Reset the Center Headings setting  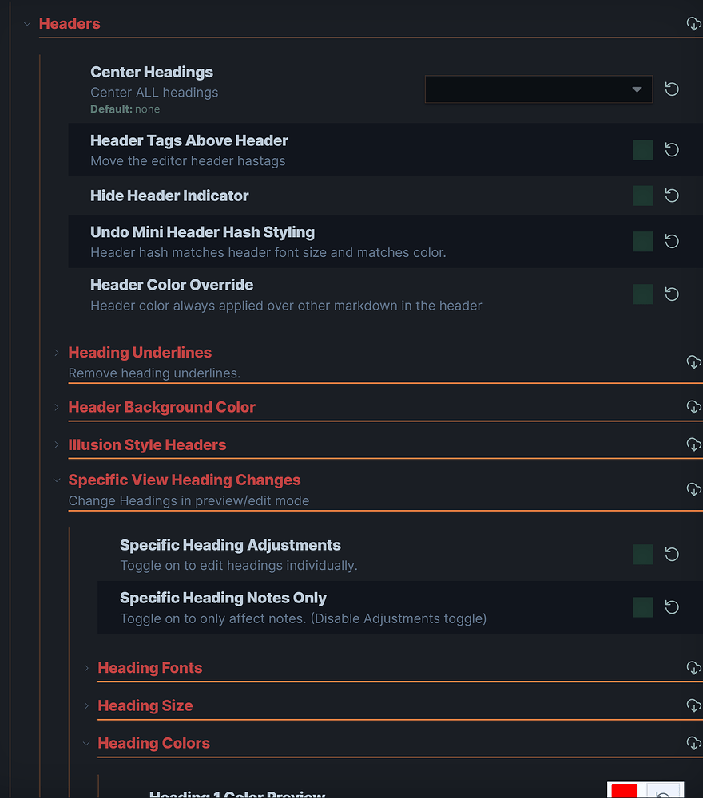pyautogui.click(x=672, y=89)
